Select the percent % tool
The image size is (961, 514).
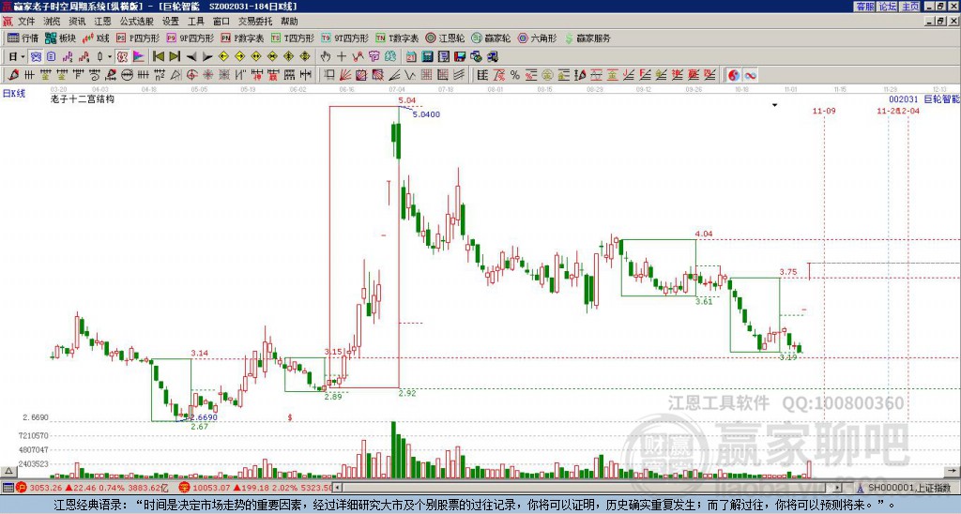(515, 75)
